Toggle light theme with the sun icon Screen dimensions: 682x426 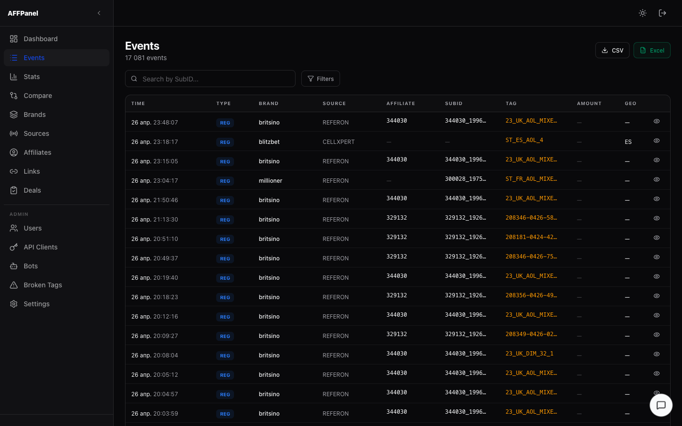[643, 13]
